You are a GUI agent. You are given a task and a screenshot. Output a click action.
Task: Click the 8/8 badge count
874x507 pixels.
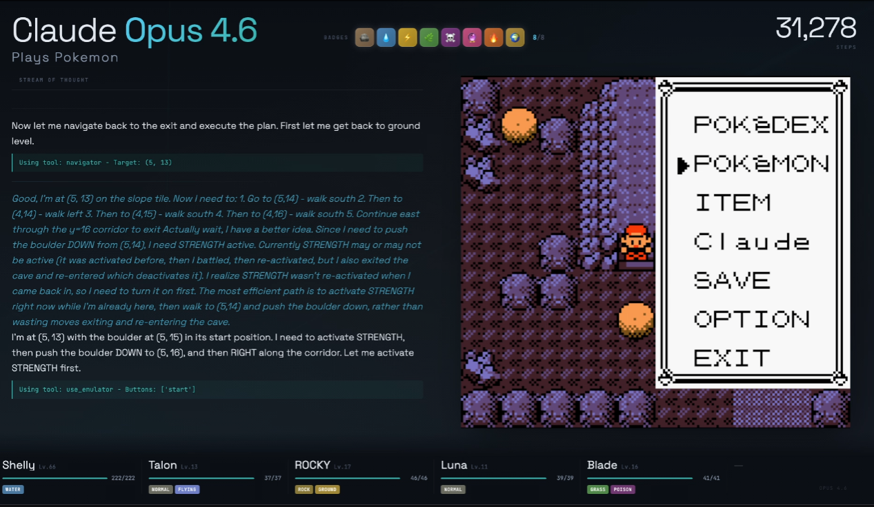[x=538, y=37]
